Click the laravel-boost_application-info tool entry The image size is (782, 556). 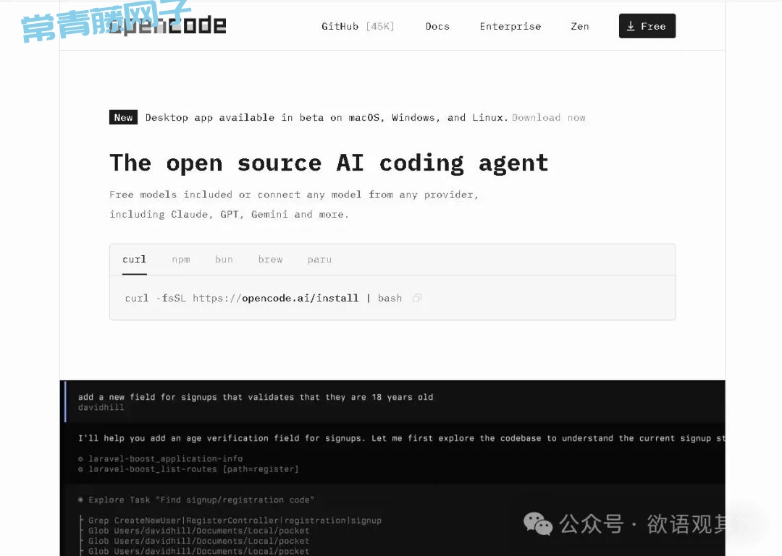click(165, 458)
